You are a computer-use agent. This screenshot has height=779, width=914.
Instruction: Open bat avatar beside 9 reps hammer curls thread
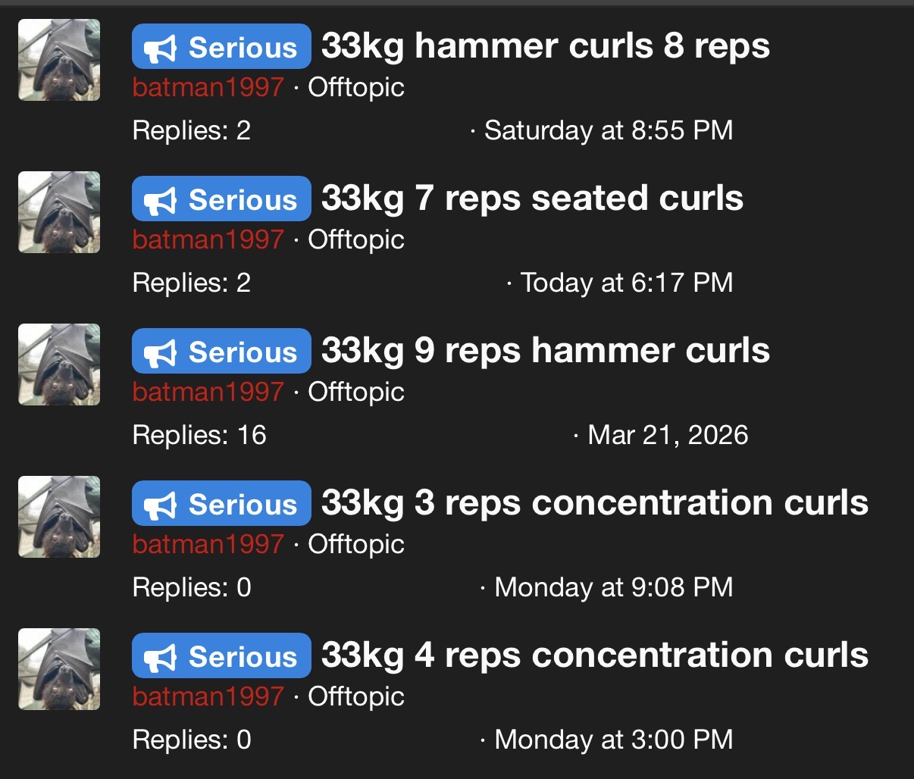[59, 364]
